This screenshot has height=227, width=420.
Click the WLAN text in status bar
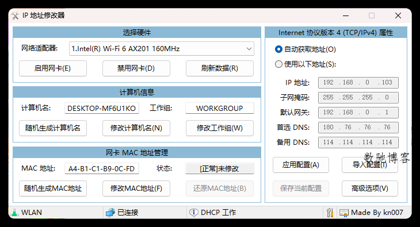tap(32, 213)
